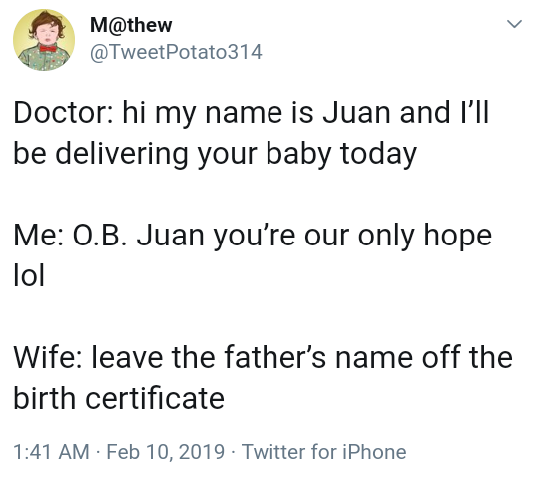Click the words "birth certificate"
Screen dimensions: 538x485
[119, 398]
